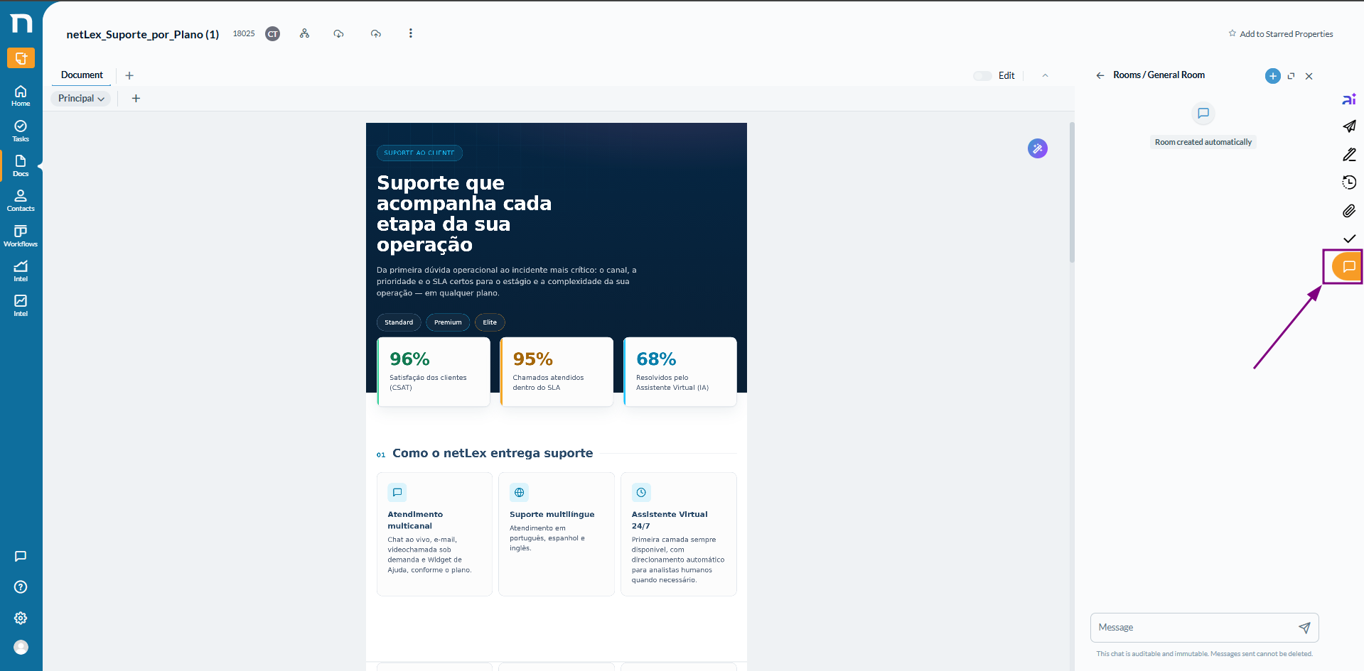Image resolution: width=1364 pixels, height=671 pixels.
Task: Pop out the chat panel window
Action: 1291,76
